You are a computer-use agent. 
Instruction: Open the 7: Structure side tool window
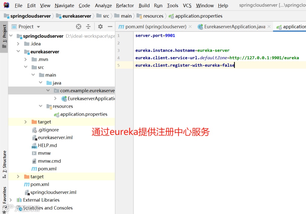point(4,164)
